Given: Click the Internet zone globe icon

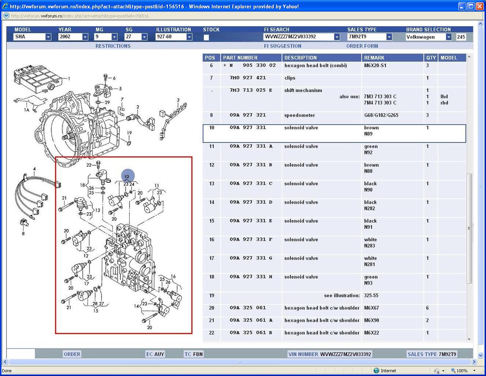Looking at the screenshot, I should point(376,370).
